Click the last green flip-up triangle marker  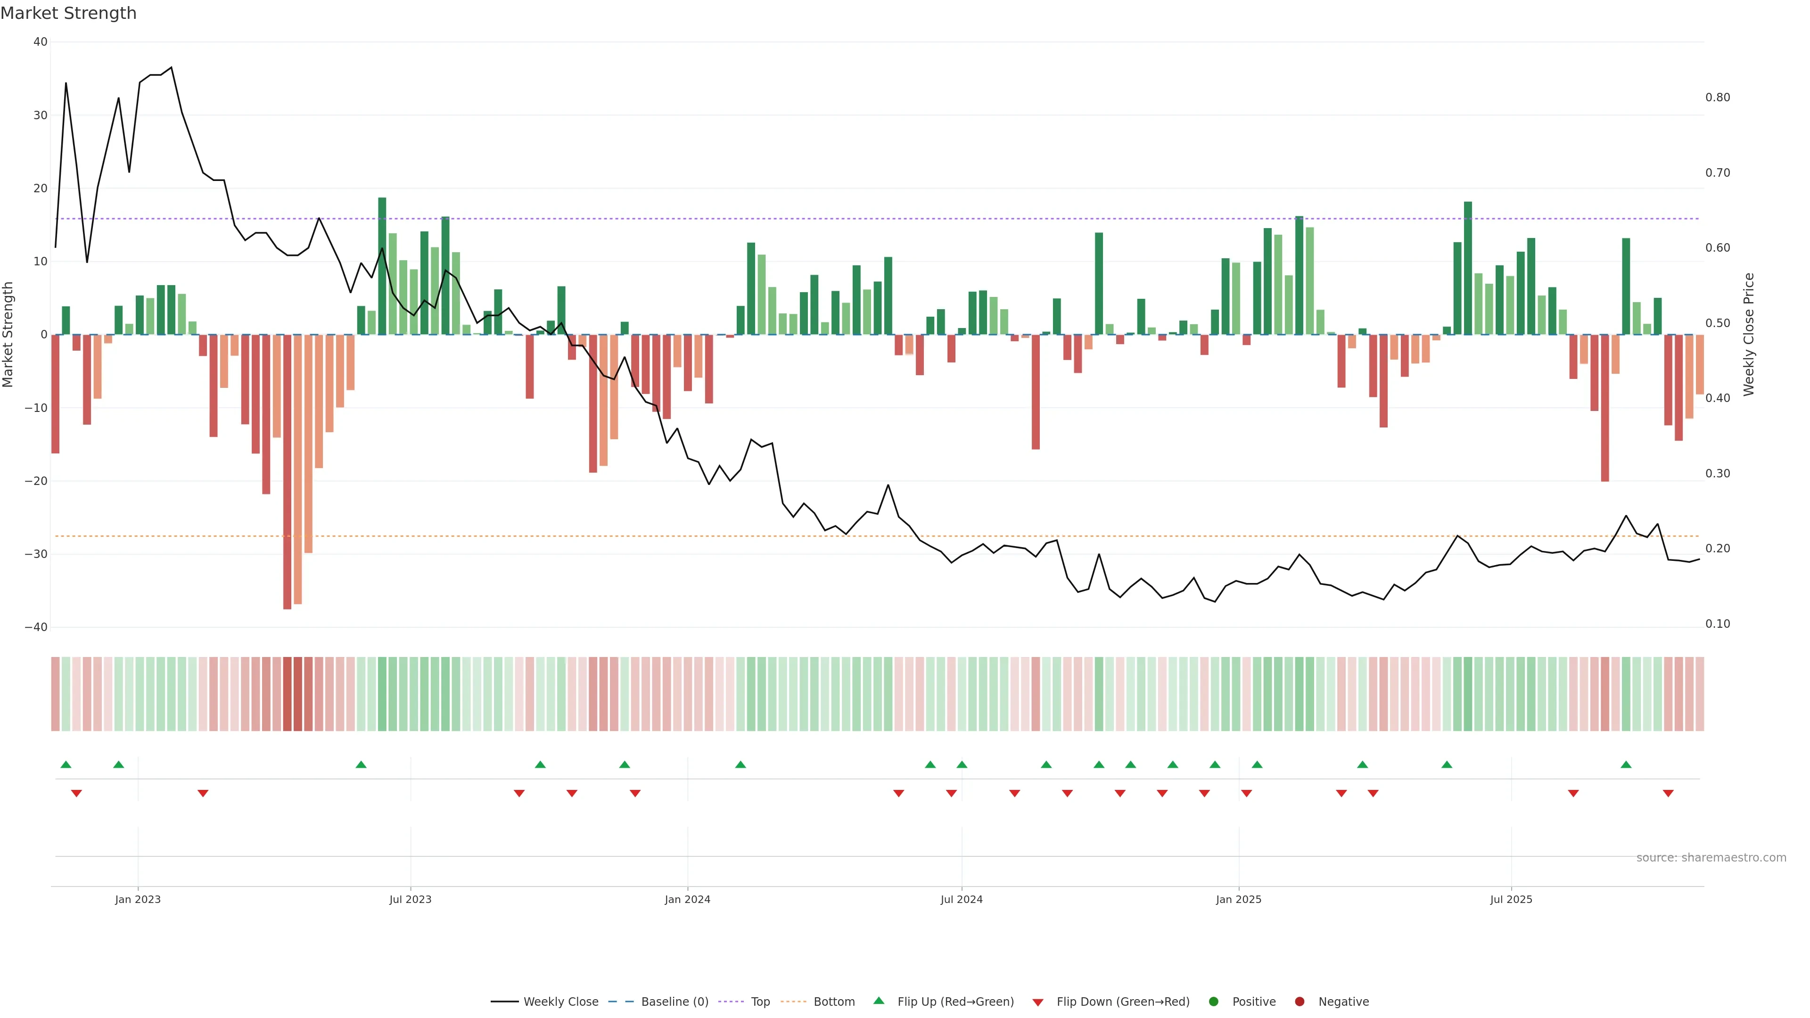coord(1626,764)
